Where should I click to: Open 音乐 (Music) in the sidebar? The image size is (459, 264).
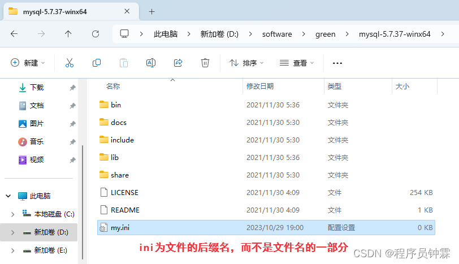click(37, 142)
